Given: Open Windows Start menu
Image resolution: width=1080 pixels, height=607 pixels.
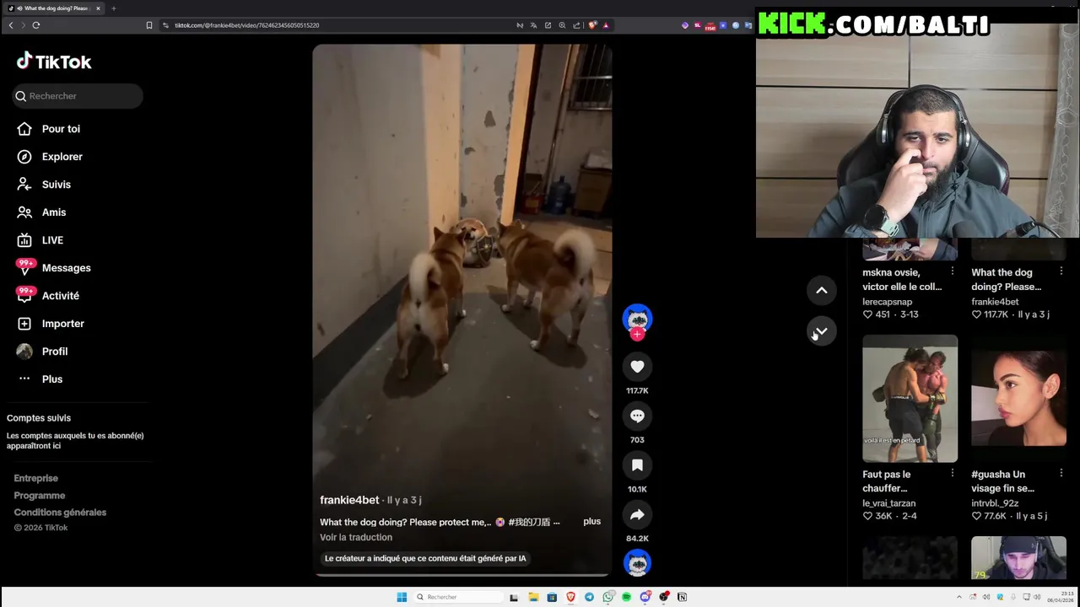Looking at the screenshot, I should coord(402,597).
